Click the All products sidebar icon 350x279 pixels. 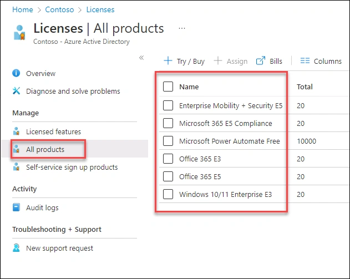click(x=16, y=149)
